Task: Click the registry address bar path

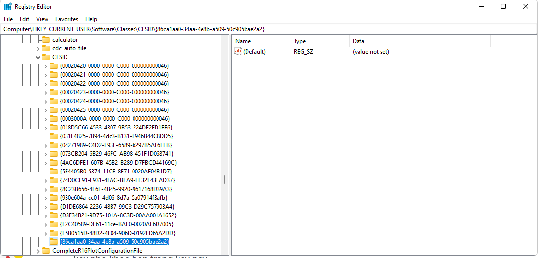Action: (134, 29)
